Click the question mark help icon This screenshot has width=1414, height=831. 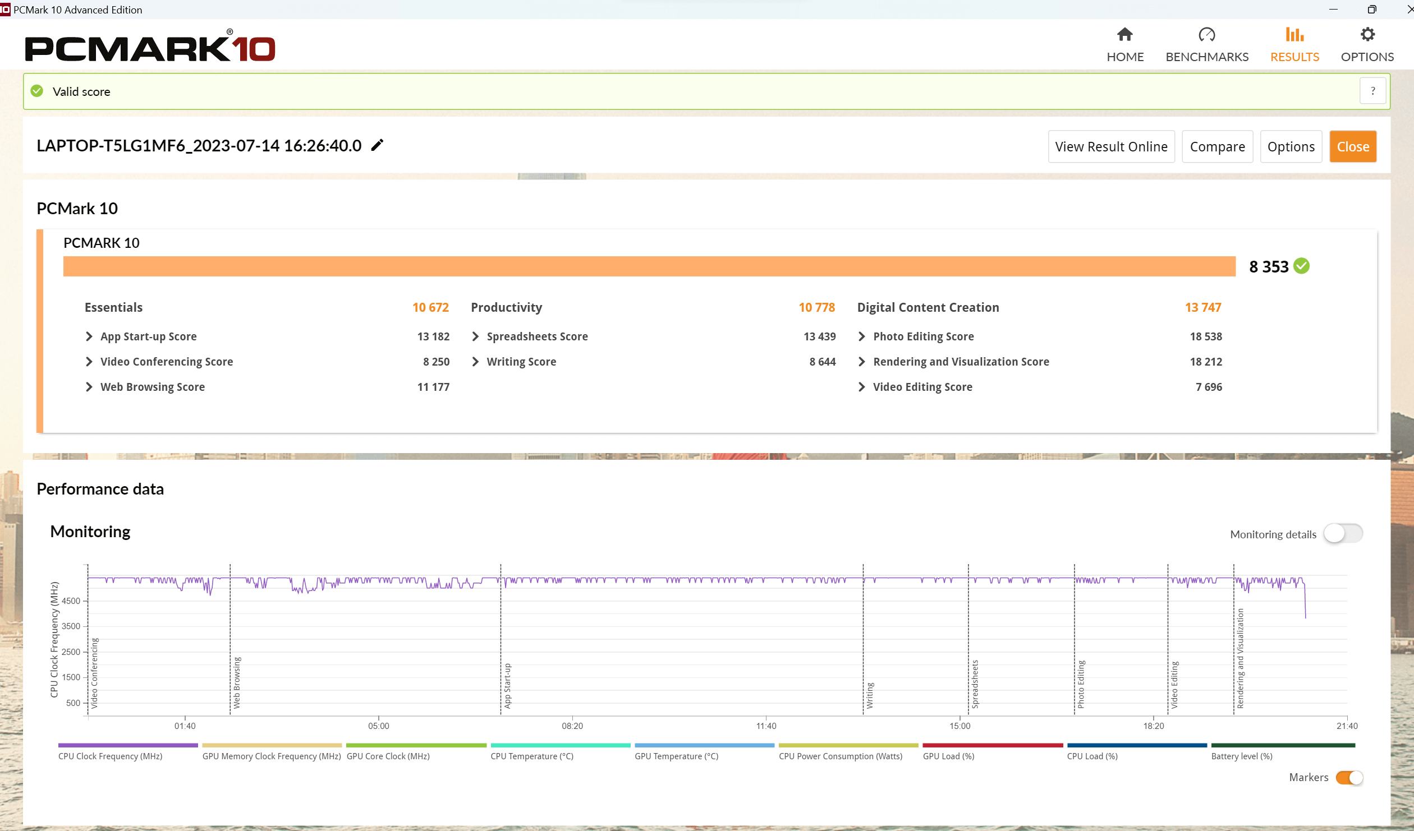tap(1372, 91)
